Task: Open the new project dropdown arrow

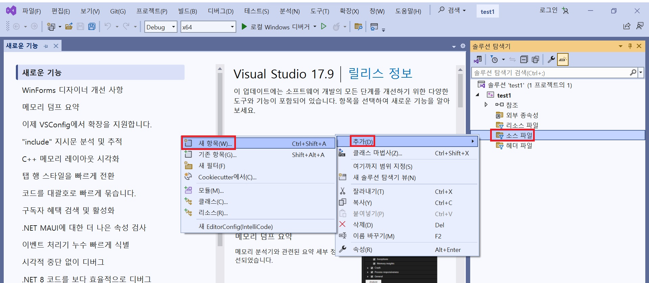Action: click(x=60, y=27)
